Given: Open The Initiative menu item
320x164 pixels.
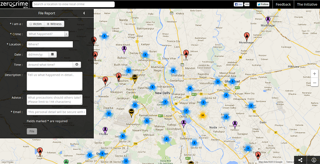Looking at the screenshot, I should [307, 4].
